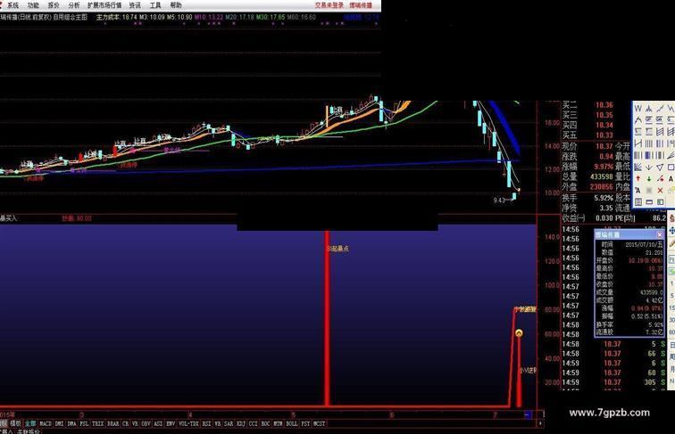Viewport: 675px width, 434px height.
Task: Click the stock name link beside 交易未登录 in the menu bar
Action: pyautogui.click(x=361, y=5)
